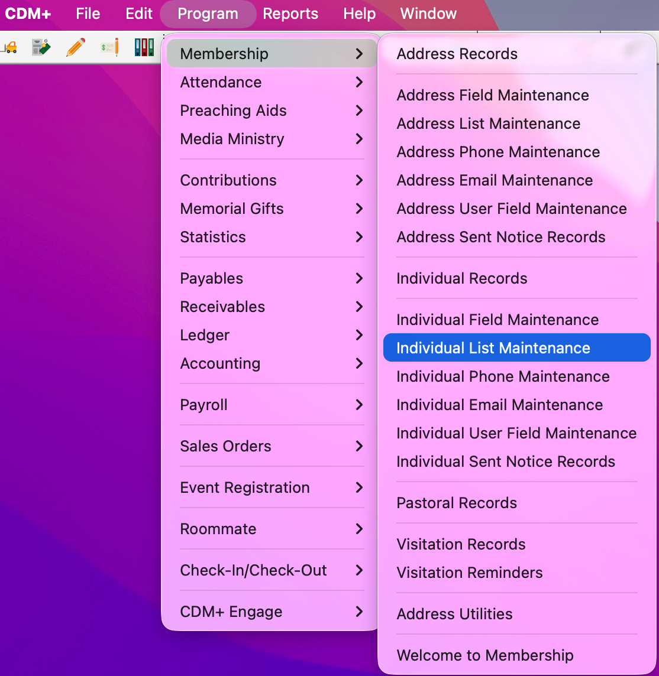Open Visitation Reminders
This screenshot has height=676, width=659.
(x=516, y=573)
